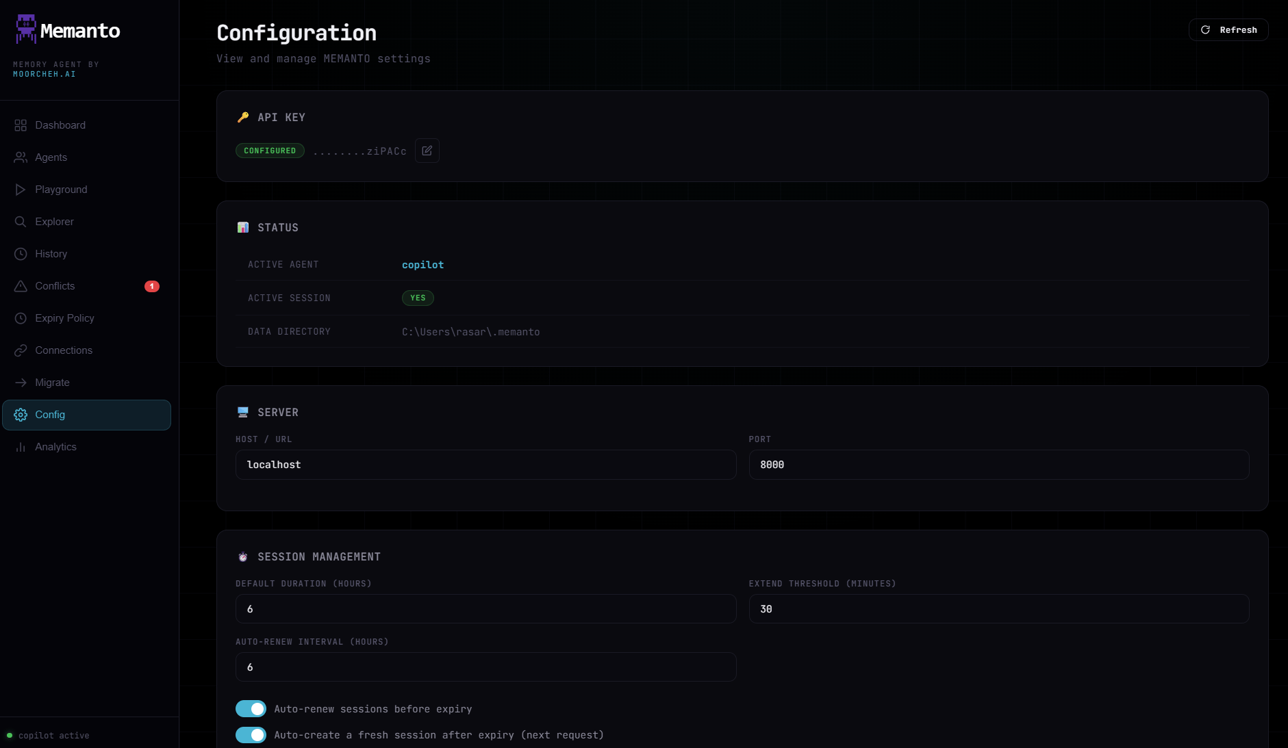Click the CONFIGURED status badge
This screenshot has width=1288, height=748.
click(x=270, y=151)
